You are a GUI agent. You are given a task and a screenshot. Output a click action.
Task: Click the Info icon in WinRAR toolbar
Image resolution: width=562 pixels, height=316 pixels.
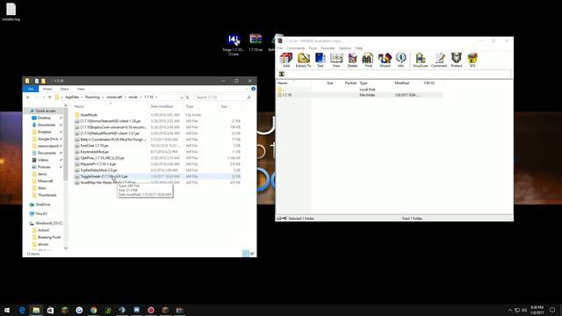[x=400, y=60]
